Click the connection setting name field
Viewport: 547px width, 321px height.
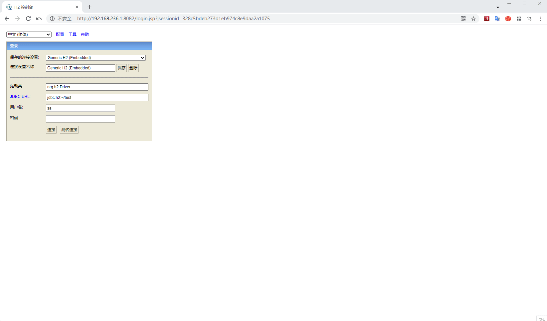pyautogui.click(x=81, y=68)
